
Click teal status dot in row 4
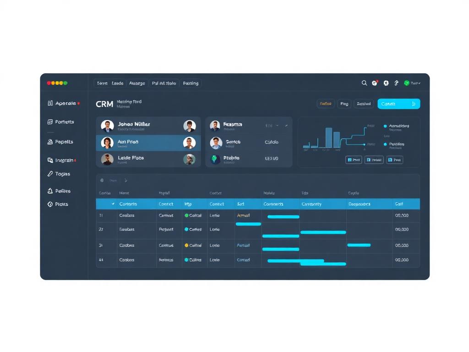[x=187, y=260]
